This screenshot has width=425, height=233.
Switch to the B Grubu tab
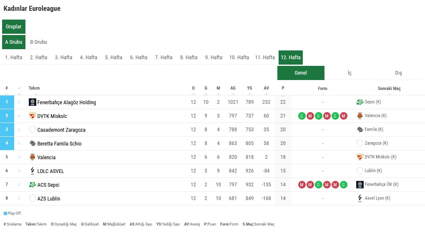tap(38, 42)
